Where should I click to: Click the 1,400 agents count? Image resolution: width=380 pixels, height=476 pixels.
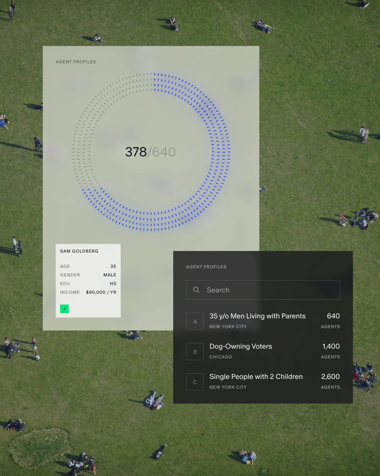tap(331, 346)
